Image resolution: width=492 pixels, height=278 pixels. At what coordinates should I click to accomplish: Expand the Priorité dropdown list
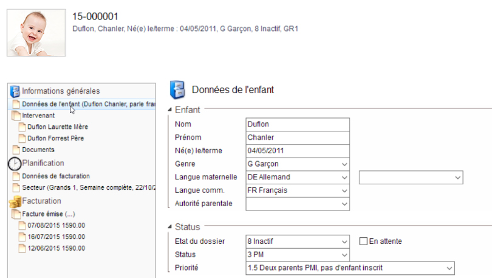tap(449, 268)
